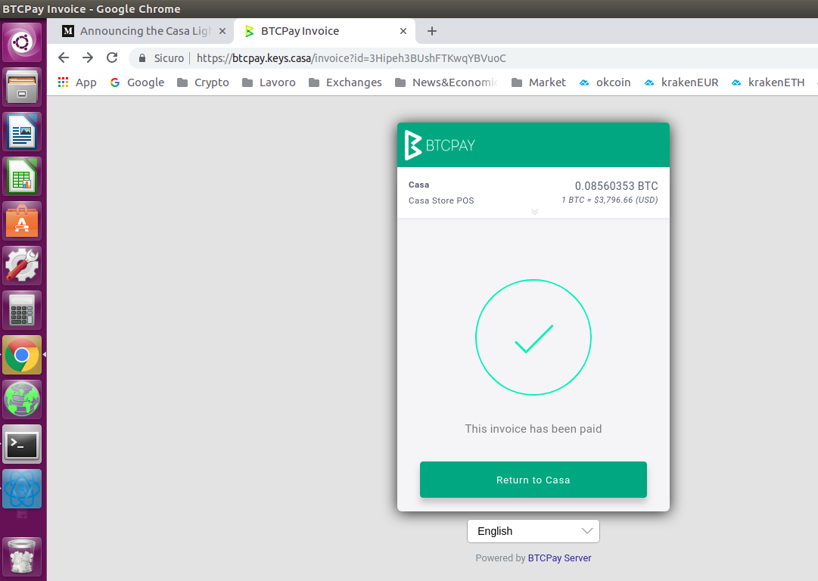The image size is (818, 581).
Task: Reload the BTCPay invoice page
Action: pyautogui.click(x=112, y=58)
